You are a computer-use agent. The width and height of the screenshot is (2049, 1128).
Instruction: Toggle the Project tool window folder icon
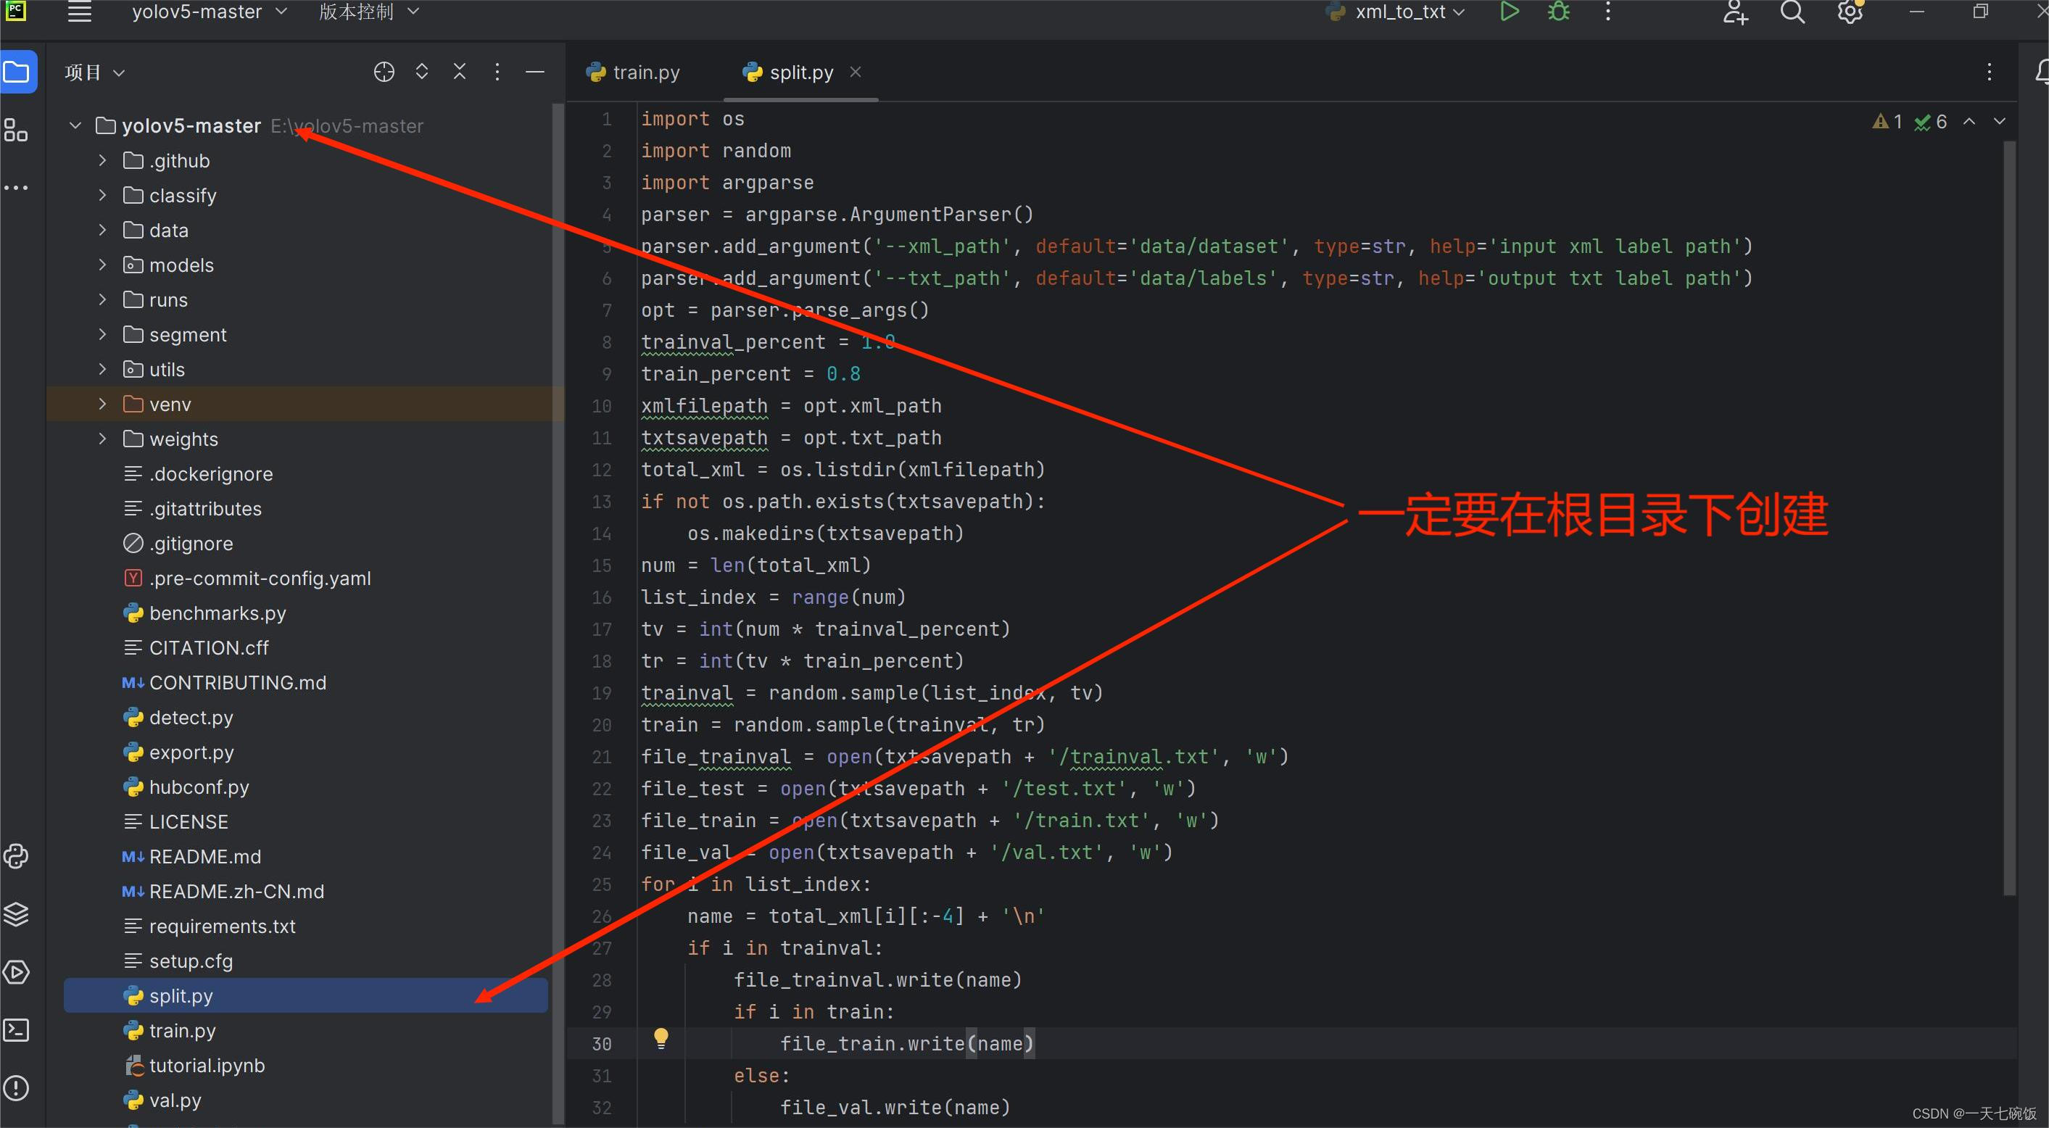(x=17, y=72)
